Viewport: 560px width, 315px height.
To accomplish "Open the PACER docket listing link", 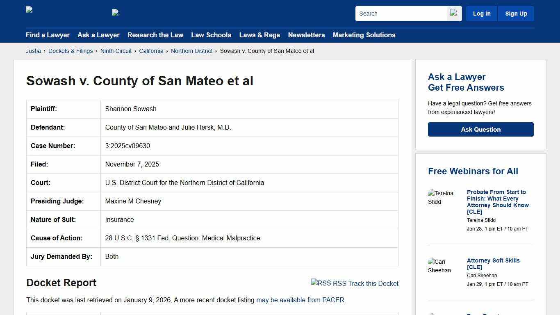I will pyautogui.click(x=300, y=300).
